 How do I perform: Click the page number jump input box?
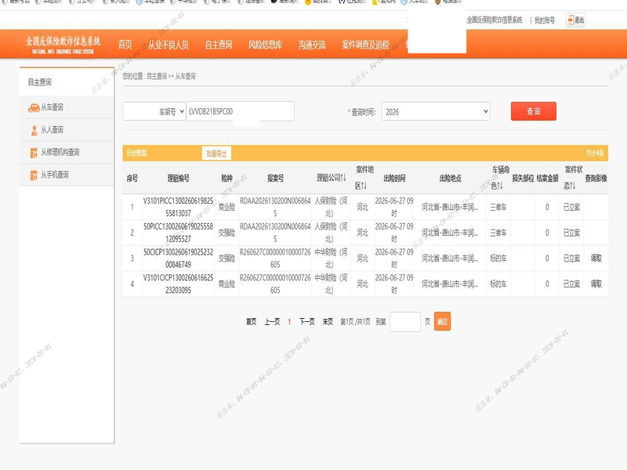(x=405, y=322)
